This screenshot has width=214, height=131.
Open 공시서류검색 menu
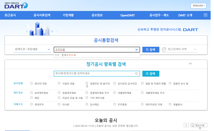(42, 15)
